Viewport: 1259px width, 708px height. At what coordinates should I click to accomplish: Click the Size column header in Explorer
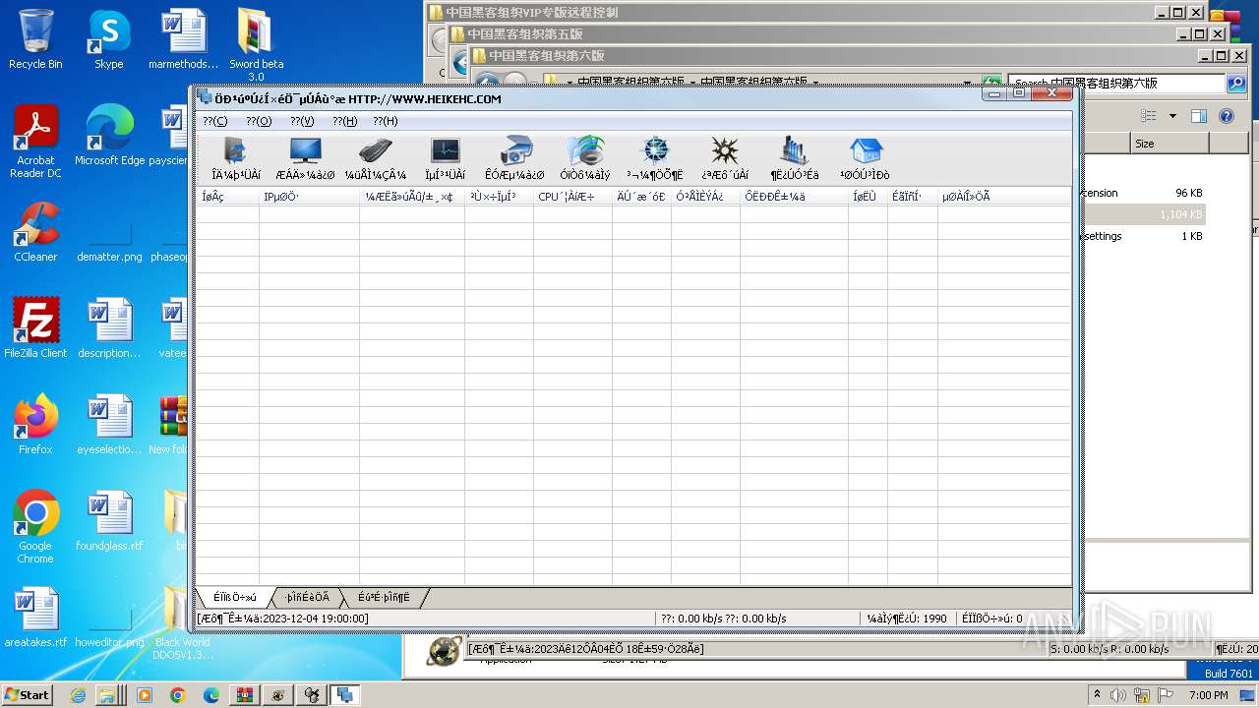1169,144
